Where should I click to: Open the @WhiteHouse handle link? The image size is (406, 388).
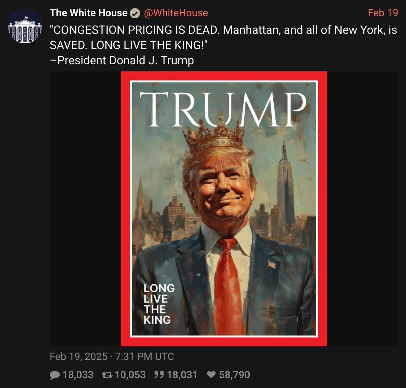(176, 13)
